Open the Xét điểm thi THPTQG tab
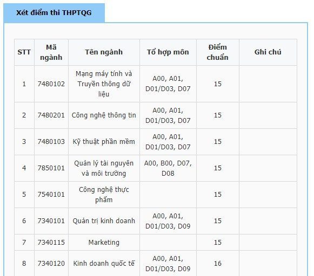This screenshot has height=276, width=314. (x=54, y=13)
